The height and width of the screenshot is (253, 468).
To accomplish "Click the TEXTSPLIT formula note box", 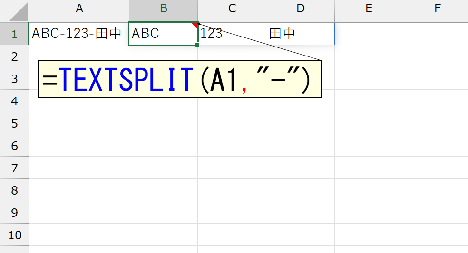I will 180,79.
